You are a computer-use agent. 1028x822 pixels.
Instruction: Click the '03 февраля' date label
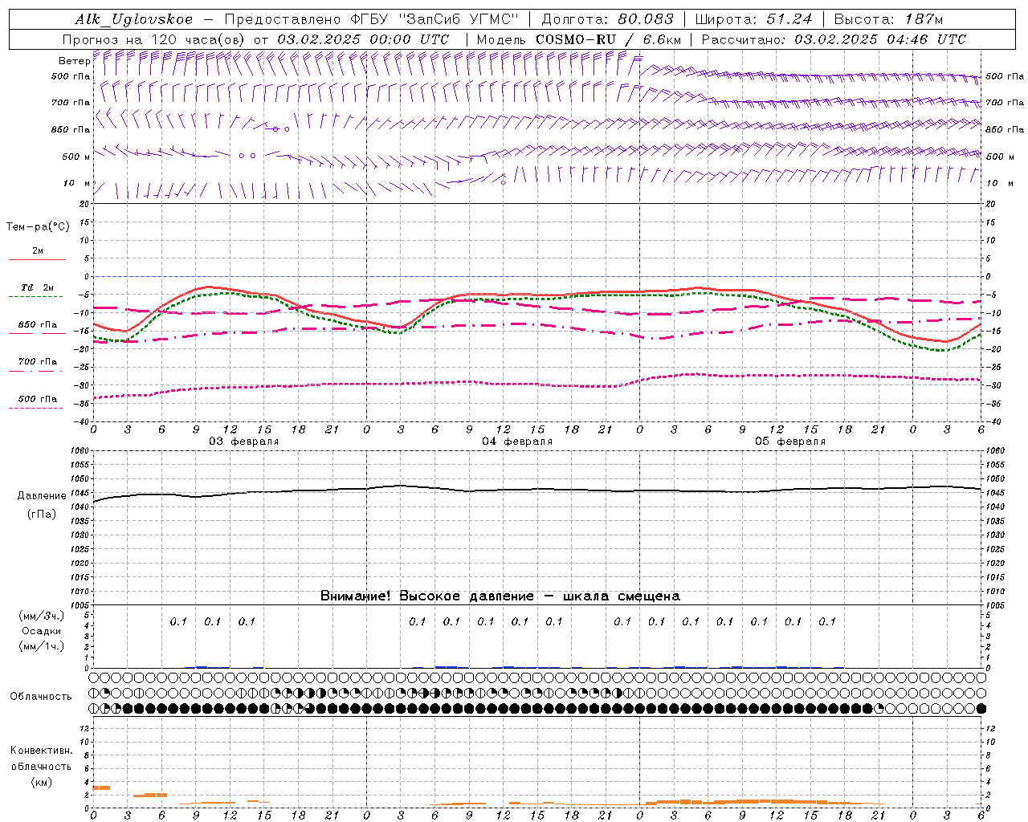(x=244, y=442)
